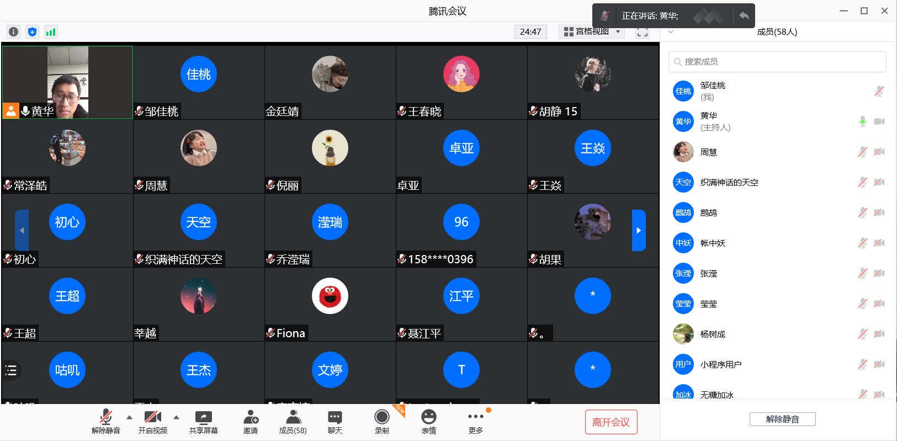Open the Share Screen (共享屏幕) tool
The image size is (897, 441).
tap(204, 422)
